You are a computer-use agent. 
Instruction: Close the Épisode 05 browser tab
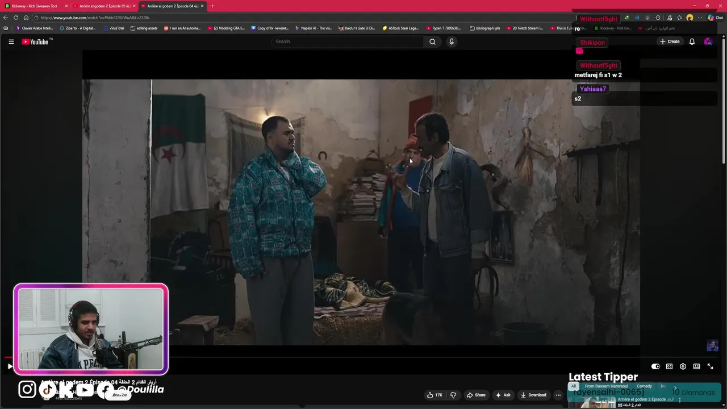pos(134,6)
